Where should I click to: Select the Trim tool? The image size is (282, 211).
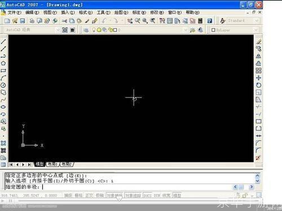click(x=259, y=107)
